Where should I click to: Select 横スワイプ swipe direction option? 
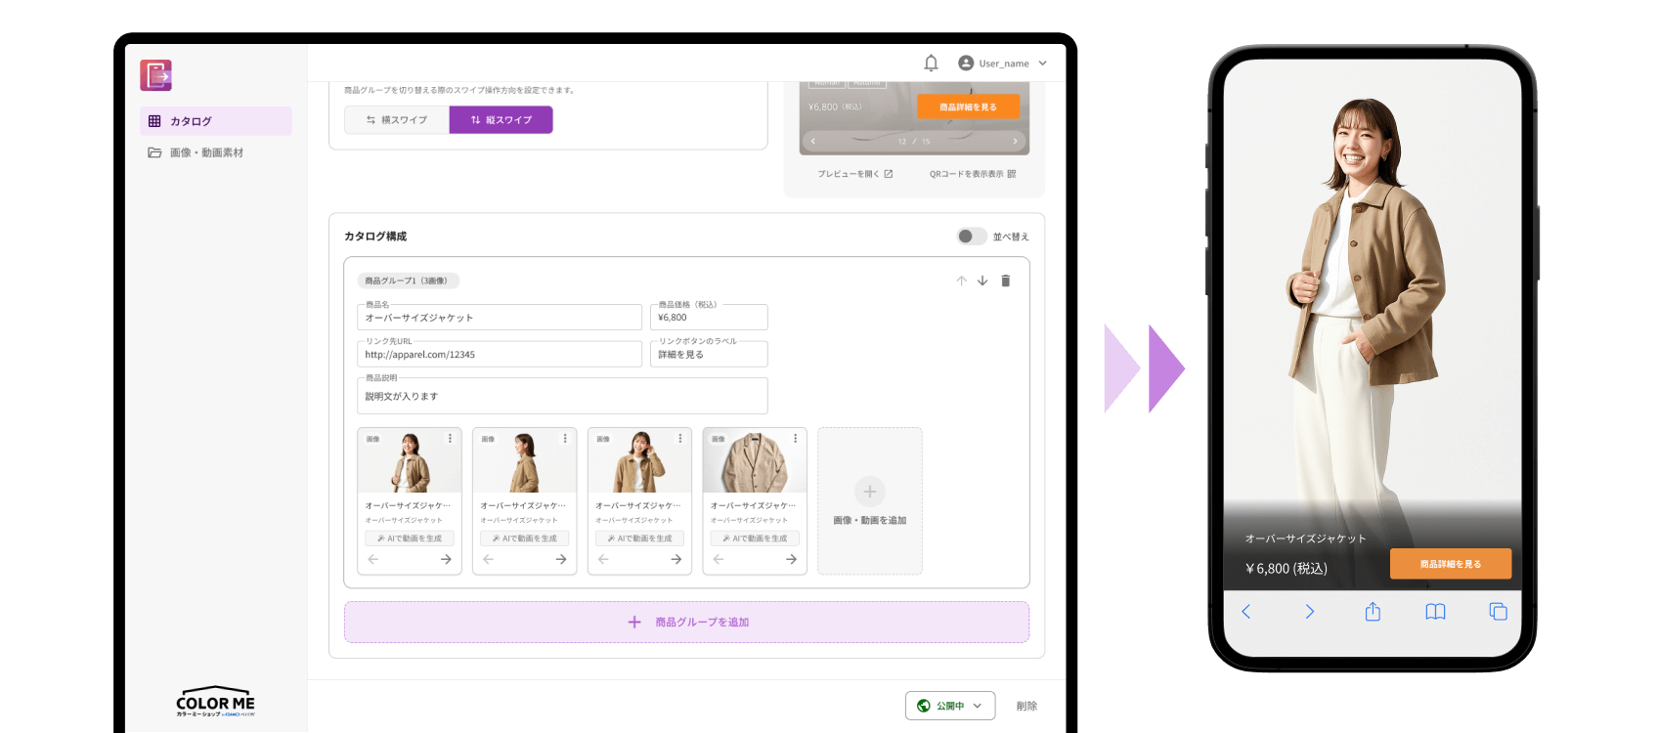tap(397, 120)
